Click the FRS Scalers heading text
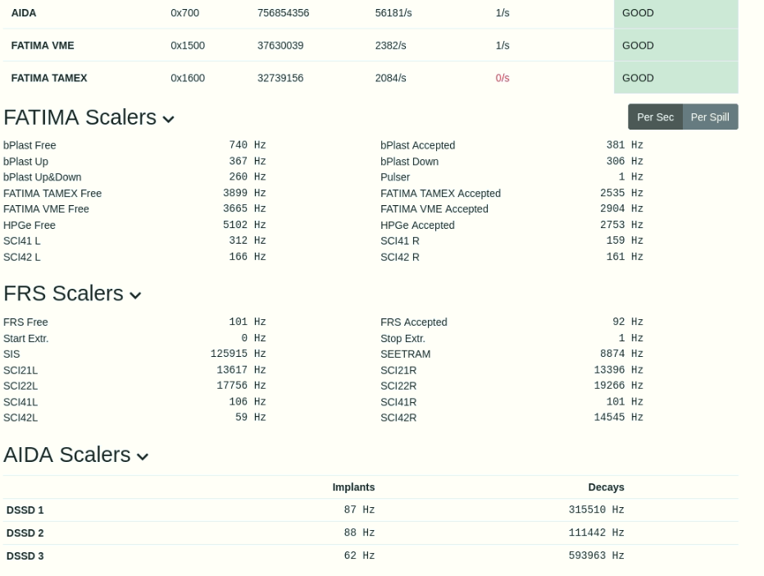Image resolution: width=764 pixels, height=576 pixels. click(x=63, y=294)
